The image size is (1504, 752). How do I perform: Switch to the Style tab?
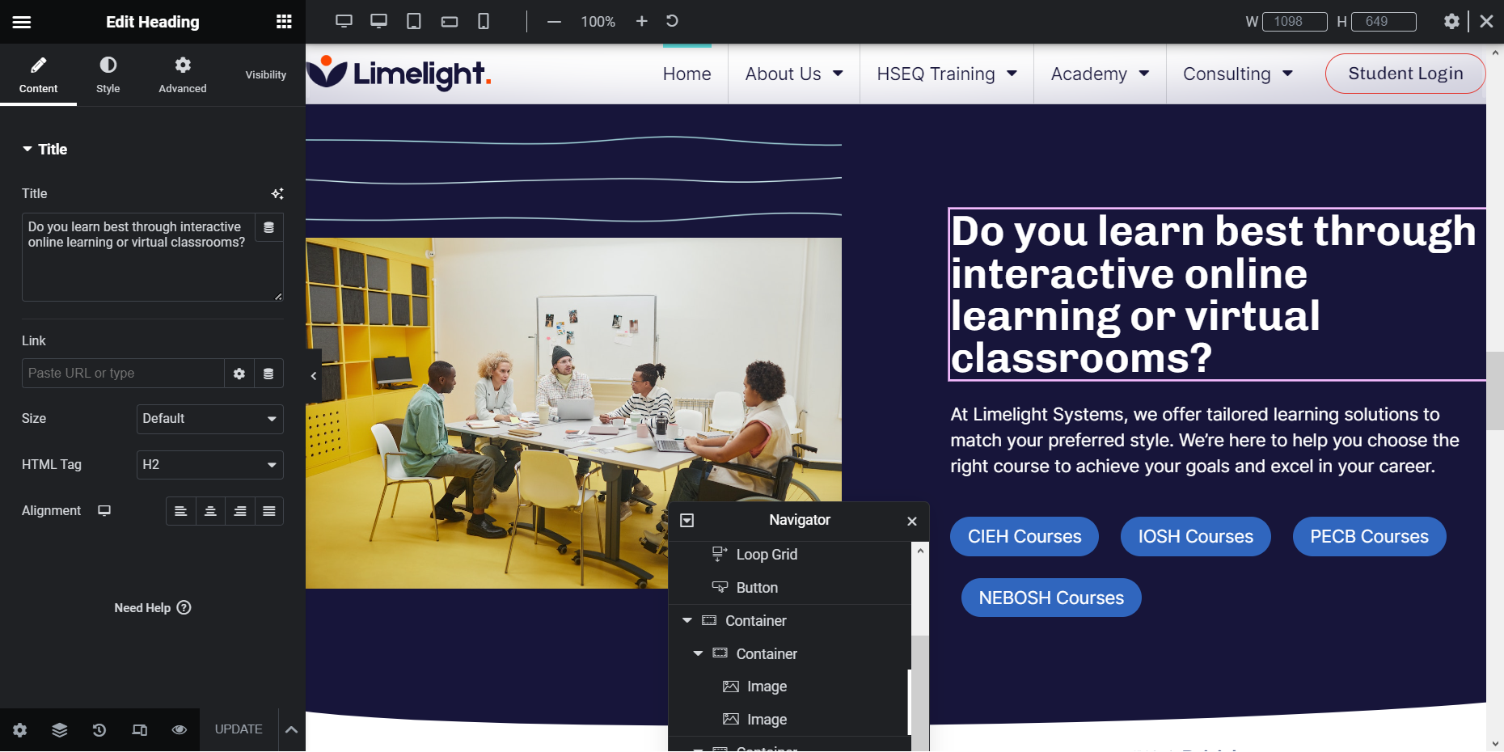108,74
